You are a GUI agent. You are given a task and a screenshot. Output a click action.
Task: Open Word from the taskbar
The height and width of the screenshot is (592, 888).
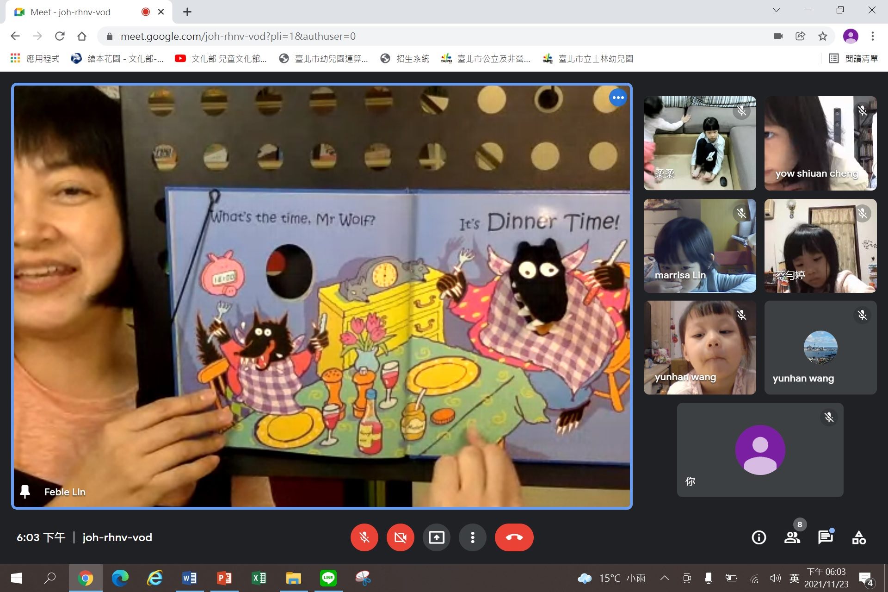pyautogui.click(x=190, y=578)
